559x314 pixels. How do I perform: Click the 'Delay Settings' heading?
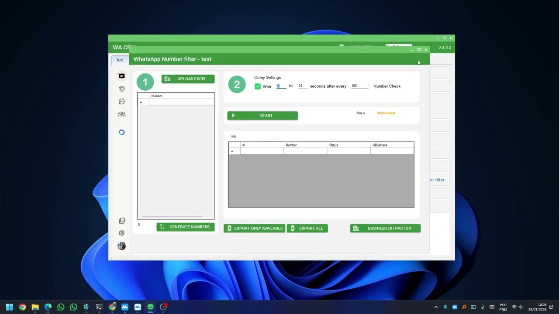(268, 77)
